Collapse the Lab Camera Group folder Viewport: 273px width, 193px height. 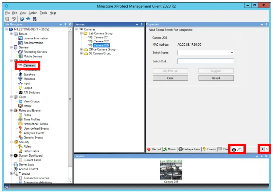(x=81, y=33)
